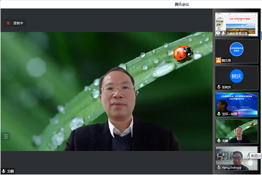Click the muted microphone icon beside 张树庆
This screenshot has width=262, height=175.
pos(219,87)
